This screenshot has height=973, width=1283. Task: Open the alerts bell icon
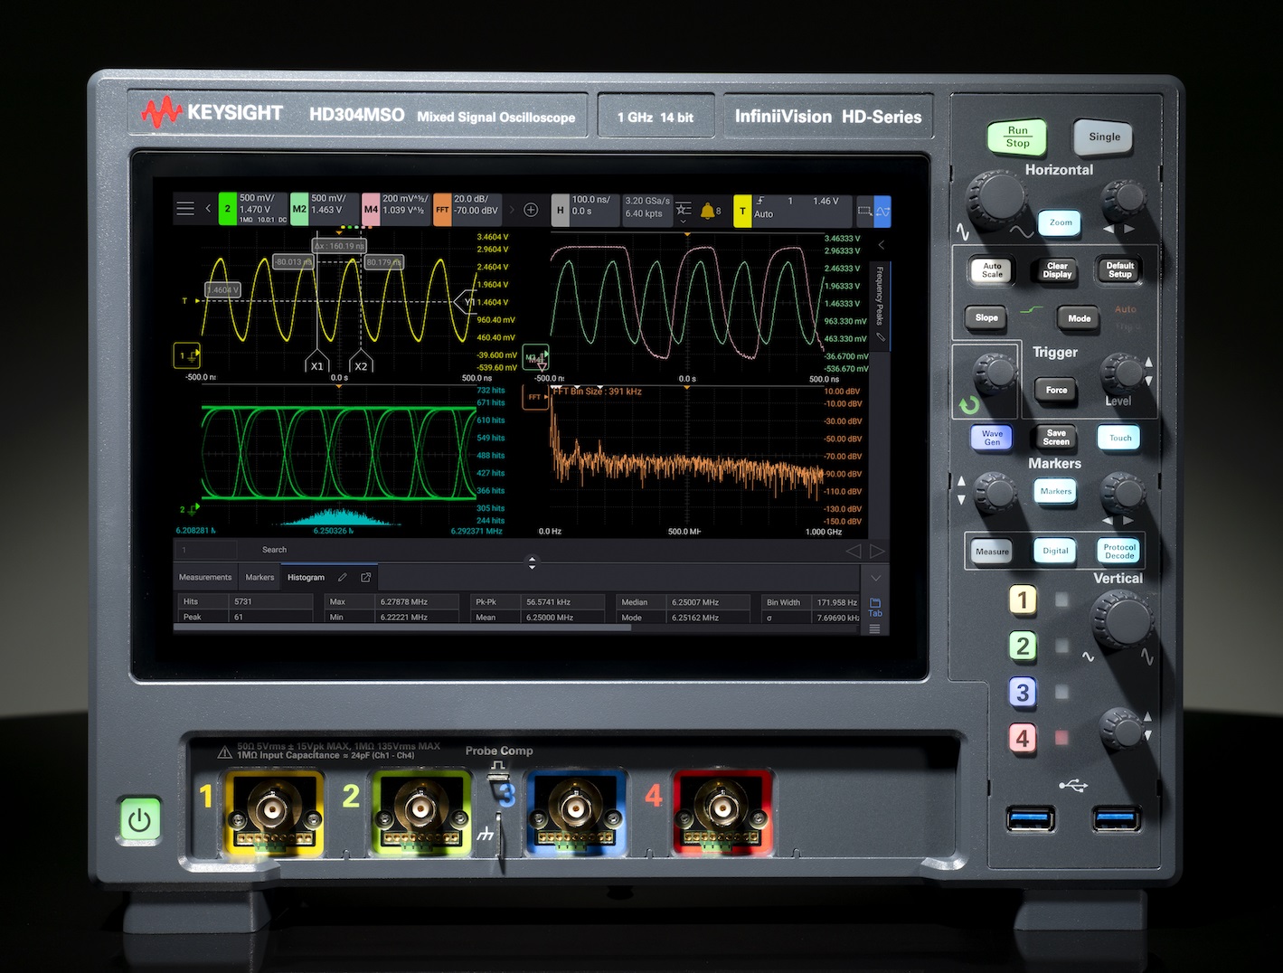(708, 211)
